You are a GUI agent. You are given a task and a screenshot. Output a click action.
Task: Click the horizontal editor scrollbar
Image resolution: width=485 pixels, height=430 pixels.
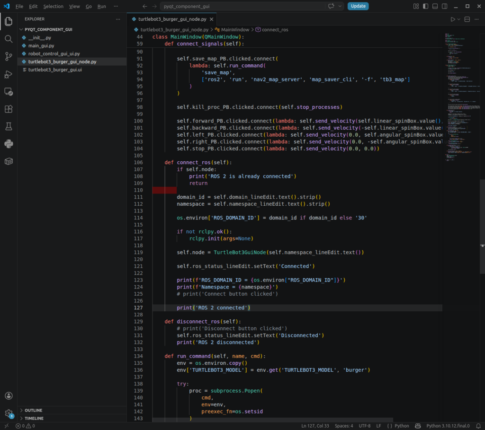[273, 420]
